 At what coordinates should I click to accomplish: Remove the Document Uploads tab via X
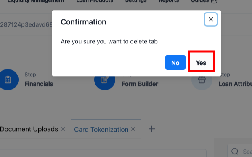[63, 129]
